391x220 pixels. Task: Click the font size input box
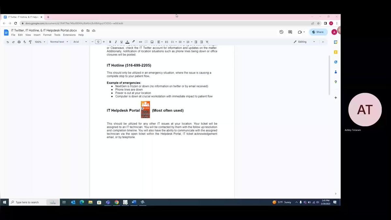coord(98,42)
